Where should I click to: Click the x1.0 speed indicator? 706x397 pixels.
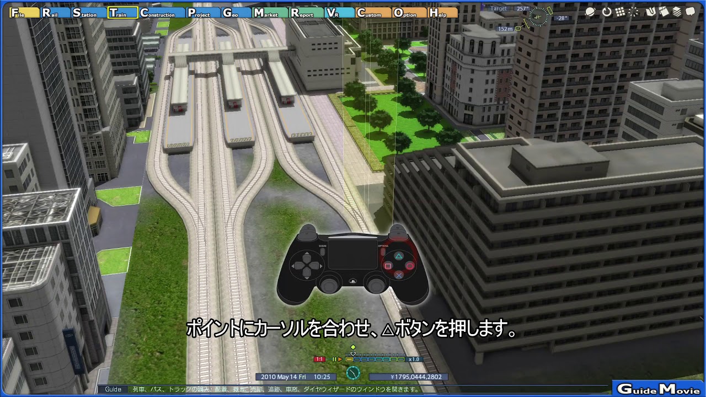pyautogui.click(x=414, y=360)
